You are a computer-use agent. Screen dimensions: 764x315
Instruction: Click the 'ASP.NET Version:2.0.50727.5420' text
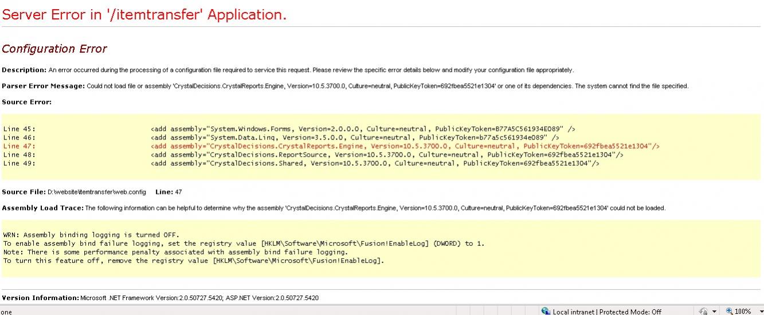pyautogui.click(x=272, y=298)
